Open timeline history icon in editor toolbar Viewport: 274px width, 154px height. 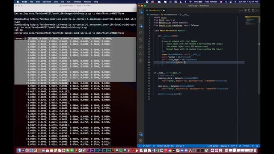click(245, 10)
